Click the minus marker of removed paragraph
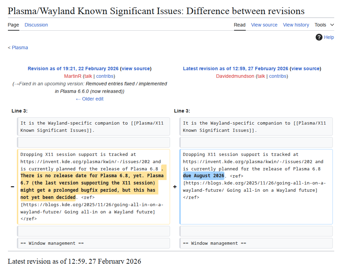This screenshot has width=338, height=264. tap(12, 187)
